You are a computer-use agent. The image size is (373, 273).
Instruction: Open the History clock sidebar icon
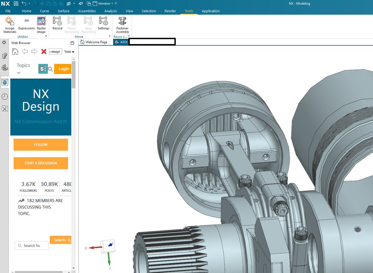click(5, 97)
